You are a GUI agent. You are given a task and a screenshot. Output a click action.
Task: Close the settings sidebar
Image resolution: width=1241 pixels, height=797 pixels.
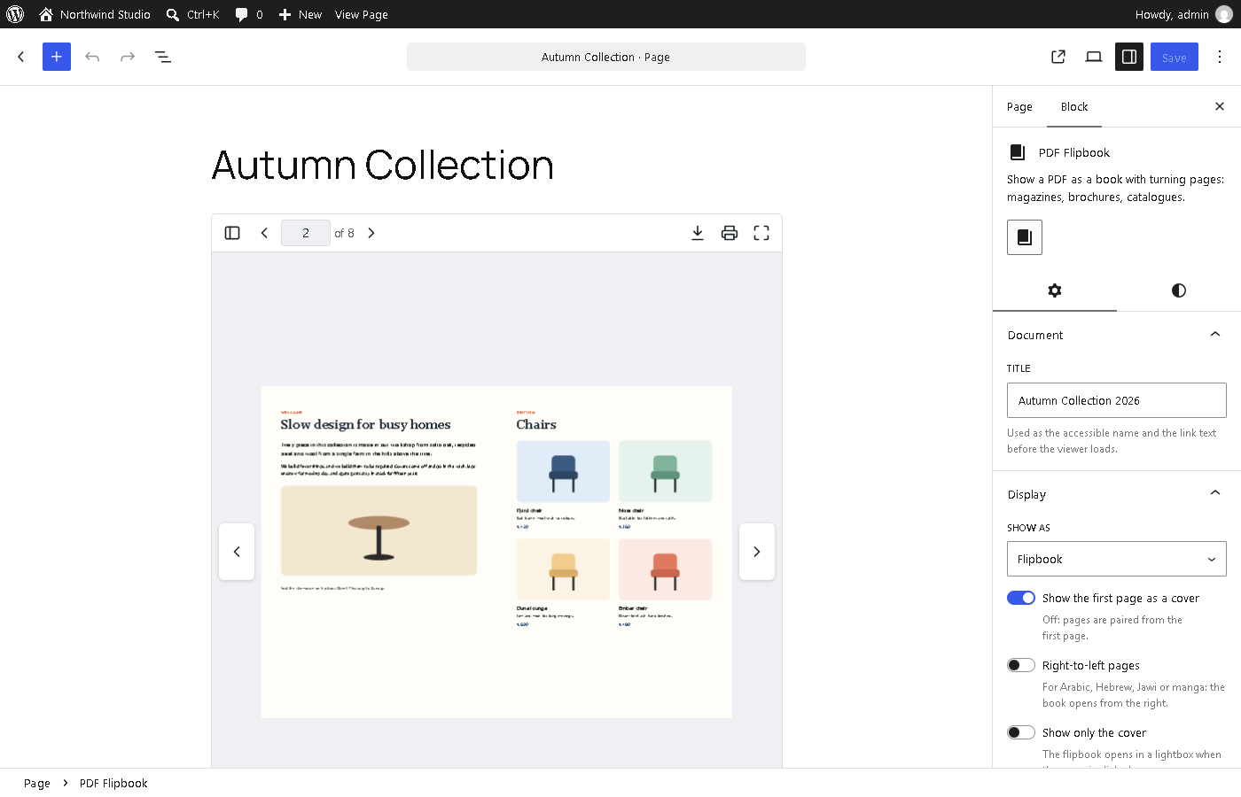[1220, 106]
